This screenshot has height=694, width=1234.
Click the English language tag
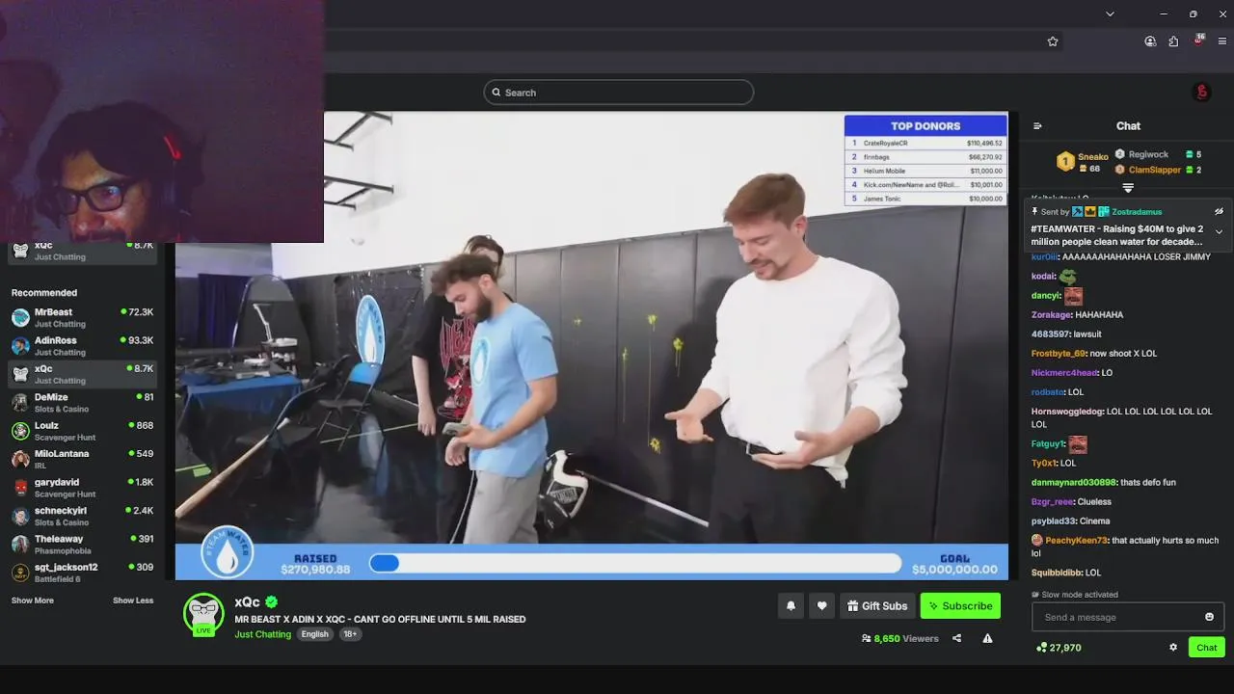pos(314,634)
